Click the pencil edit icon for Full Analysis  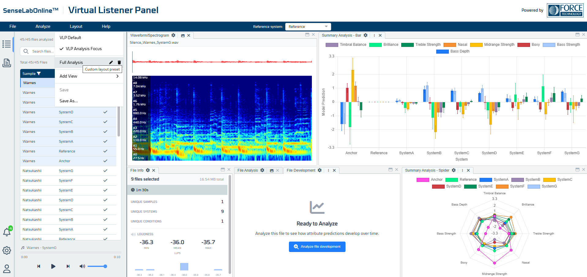[x=111, y=62]
